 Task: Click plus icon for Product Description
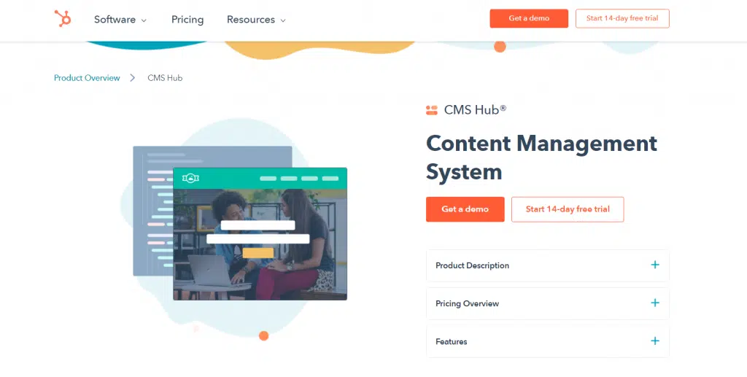click(x=655, y=265)
